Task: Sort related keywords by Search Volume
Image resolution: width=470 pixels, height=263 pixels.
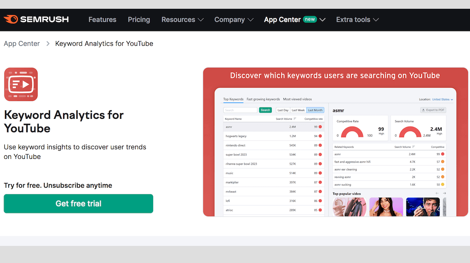Action: 404,147
